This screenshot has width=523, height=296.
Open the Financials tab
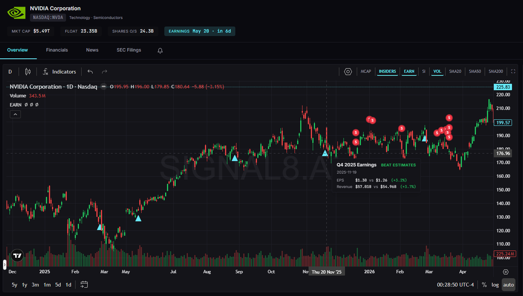point(57,50)
